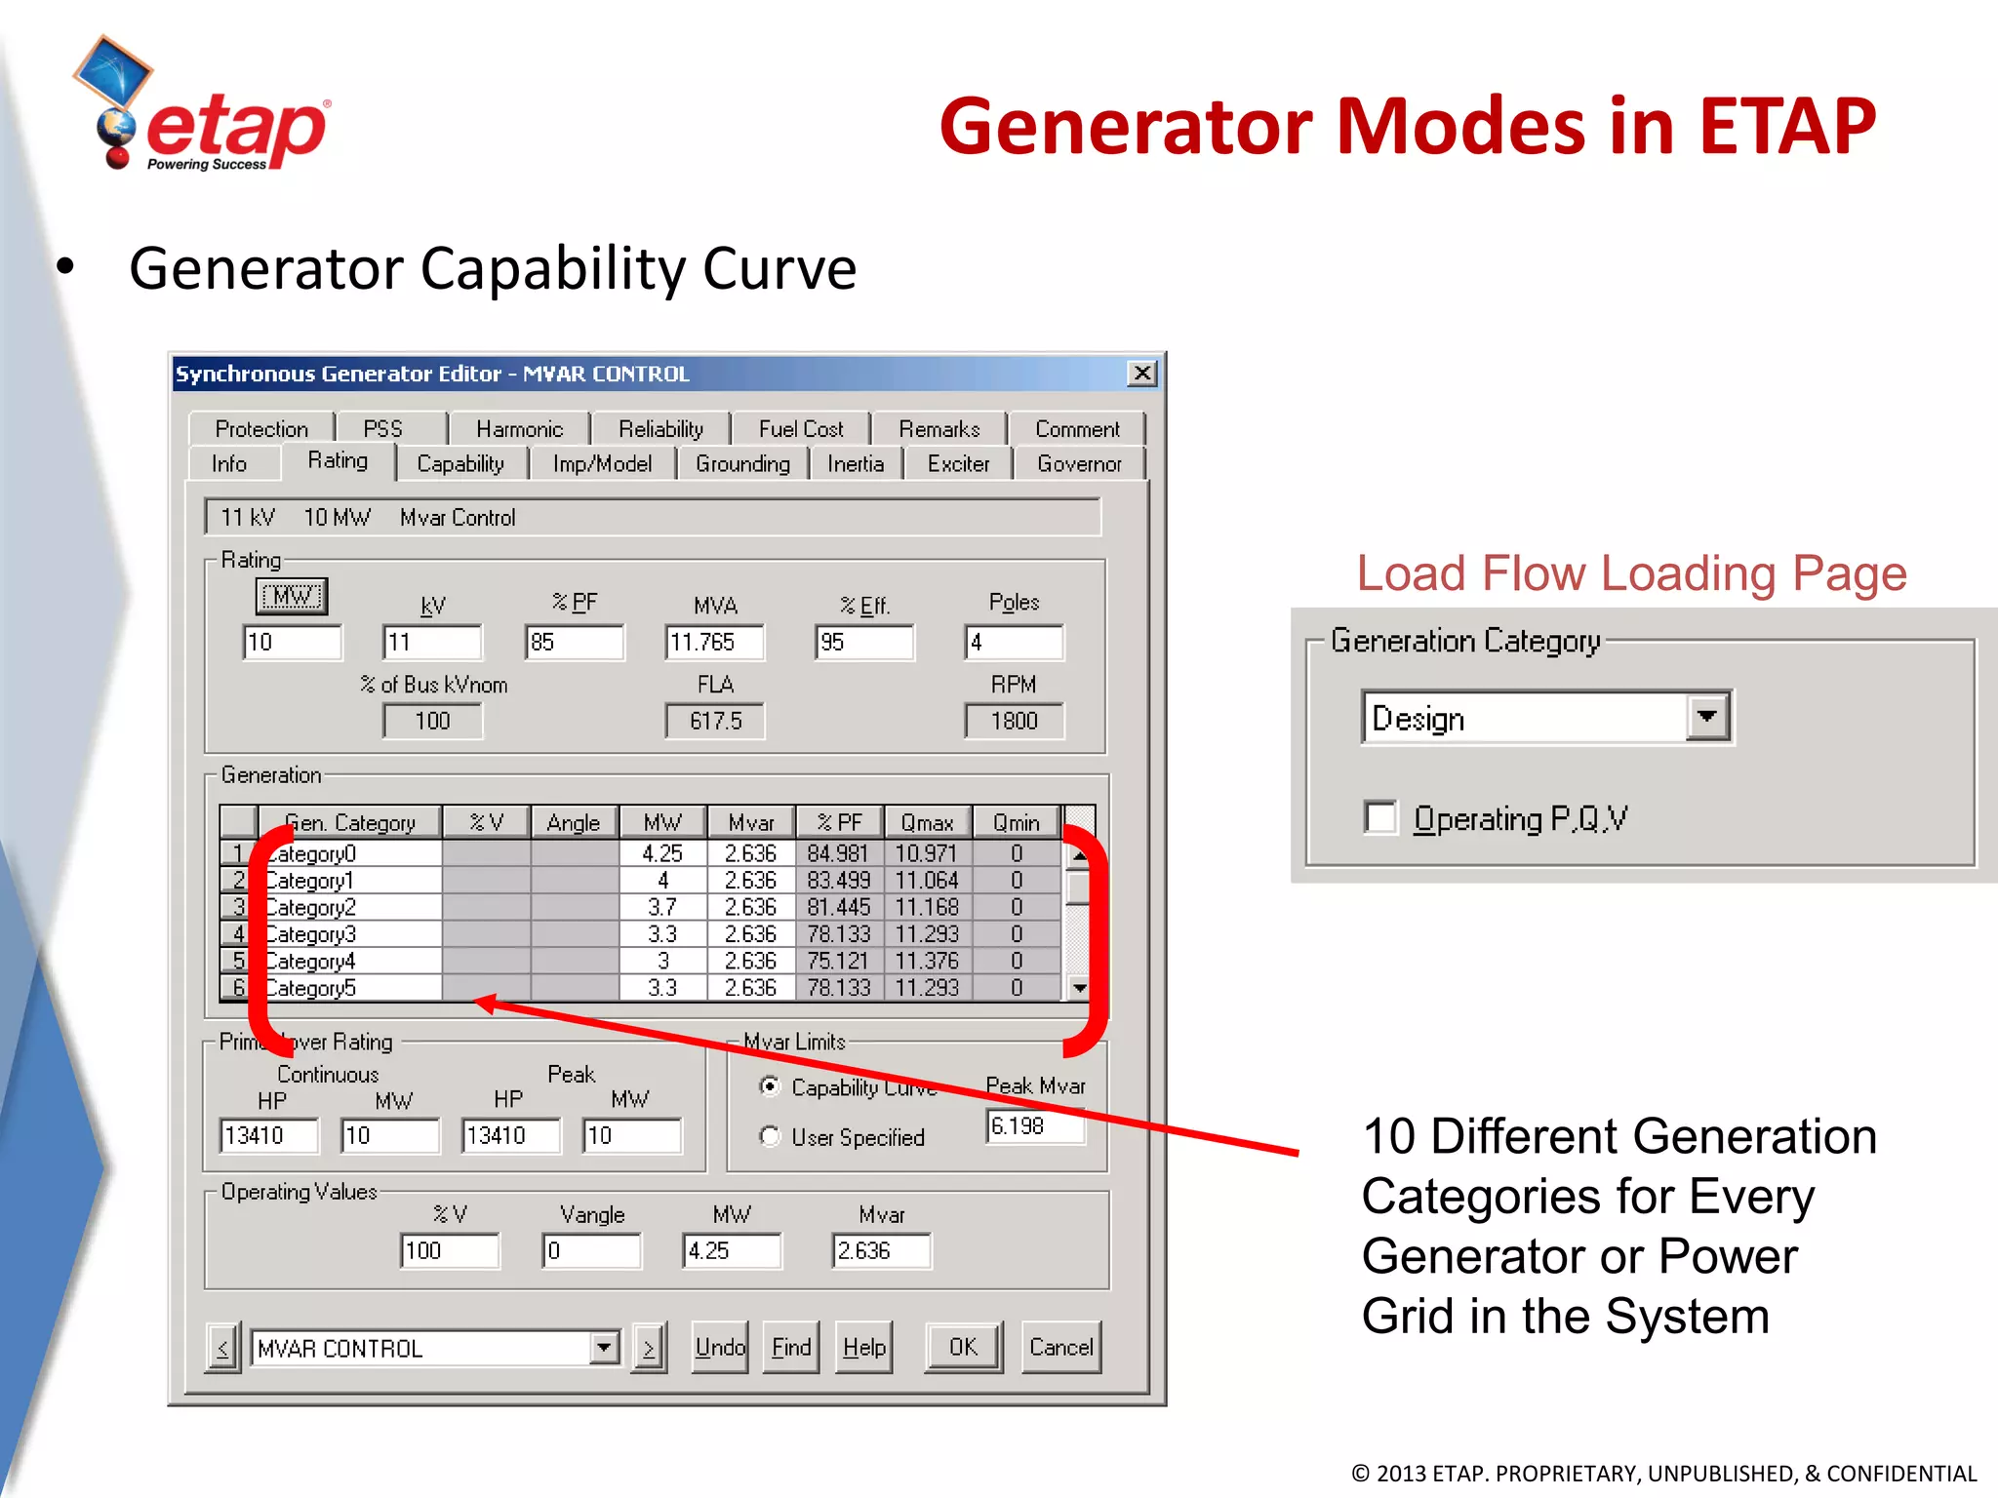This screenshot has width=1998, height=1498.
Task: Switch to the Governor tab
Action: pos(1079,464)
